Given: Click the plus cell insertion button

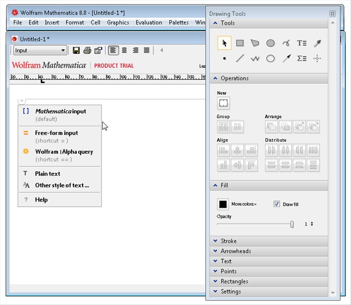Looking at the screenshot, I should tap(22, 101).
